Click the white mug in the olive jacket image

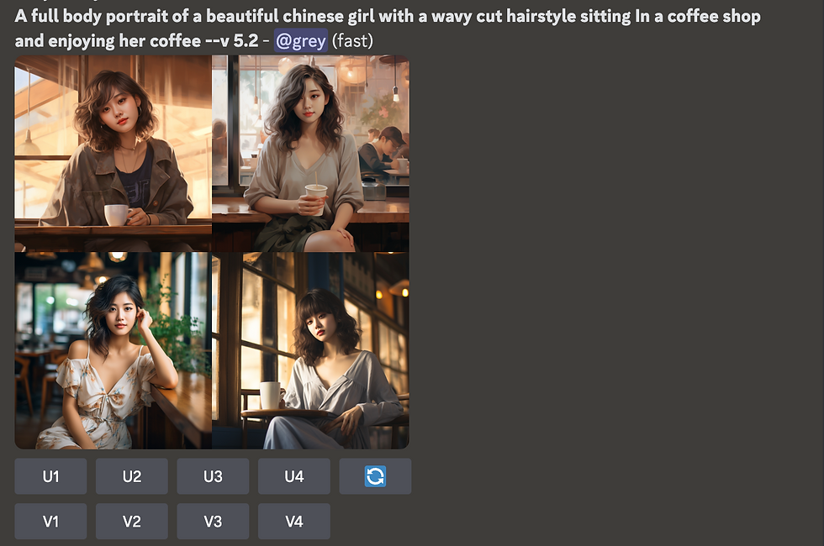[x=118, y=215]
